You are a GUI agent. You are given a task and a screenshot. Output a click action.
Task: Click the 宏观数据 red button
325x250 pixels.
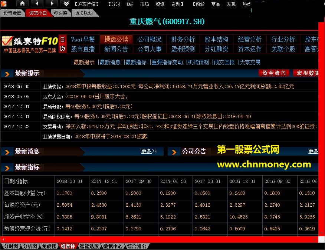tap(306, 73)
